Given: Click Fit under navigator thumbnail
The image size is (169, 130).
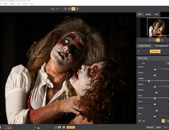Looking at the screenshot, I should (x=150, y=40).
